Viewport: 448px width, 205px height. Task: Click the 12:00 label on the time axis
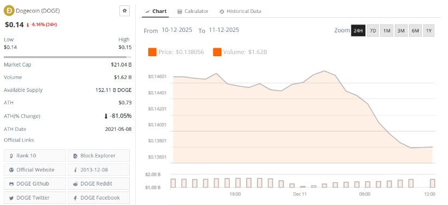point(430,194)
